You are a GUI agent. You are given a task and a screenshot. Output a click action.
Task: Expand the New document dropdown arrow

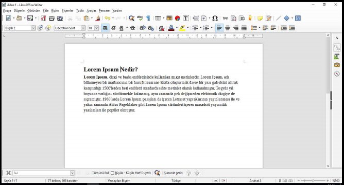[13, 18]
